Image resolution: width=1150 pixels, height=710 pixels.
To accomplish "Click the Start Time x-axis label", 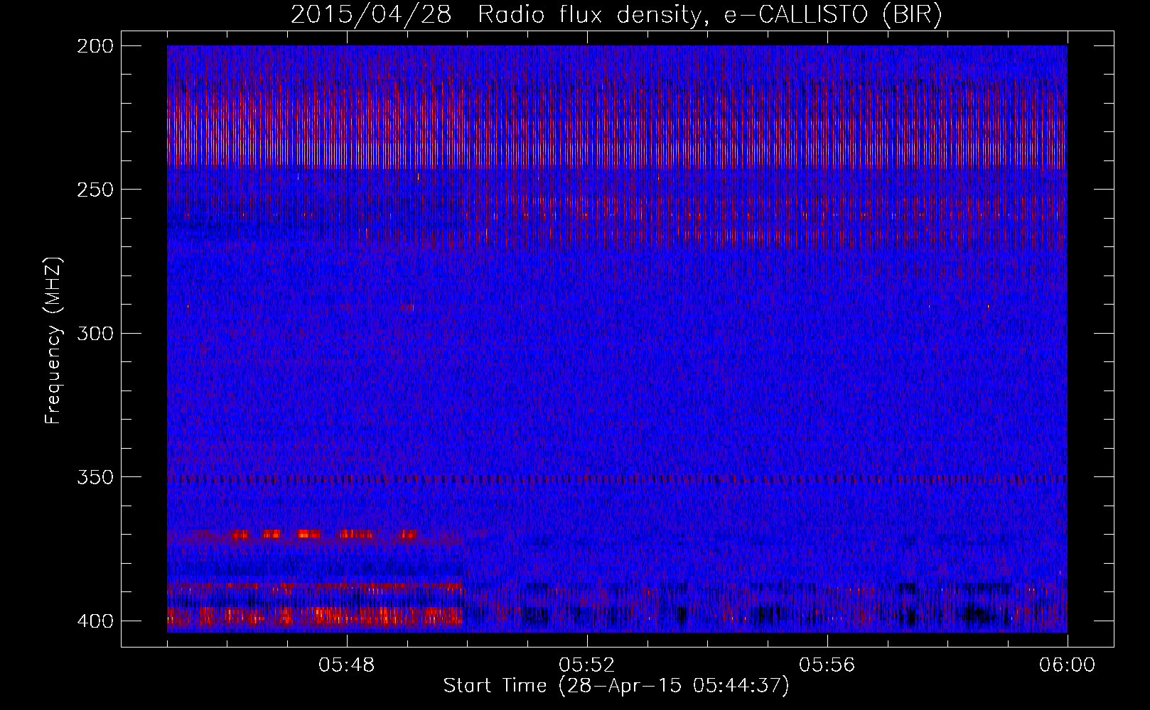I will [616, 686].
